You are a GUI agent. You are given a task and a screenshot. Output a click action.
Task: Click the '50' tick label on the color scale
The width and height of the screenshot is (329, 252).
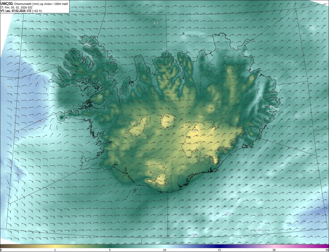click(x=327, y=250)
